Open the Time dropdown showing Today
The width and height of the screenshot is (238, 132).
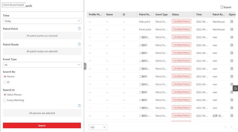[42, 21]
